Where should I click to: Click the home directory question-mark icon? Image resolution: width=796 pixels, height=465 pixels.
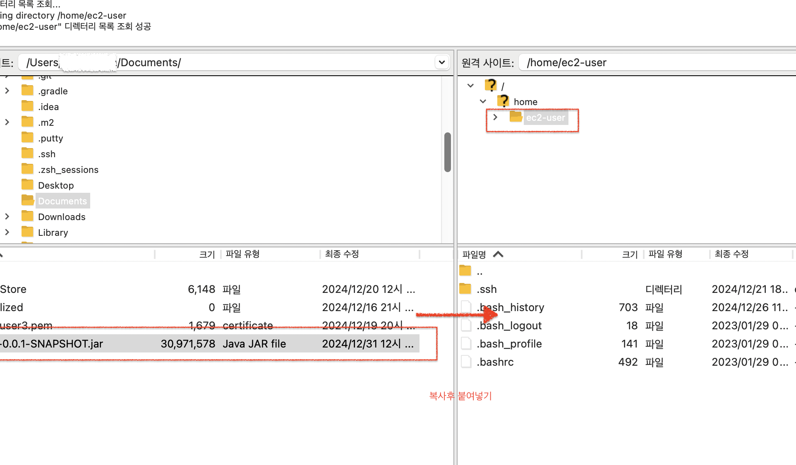pyautogui.click(x=503, y=101)
